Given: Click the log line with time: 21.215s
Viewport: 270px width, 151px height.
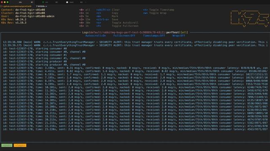Looking at the screenshot, I should 135,123.
